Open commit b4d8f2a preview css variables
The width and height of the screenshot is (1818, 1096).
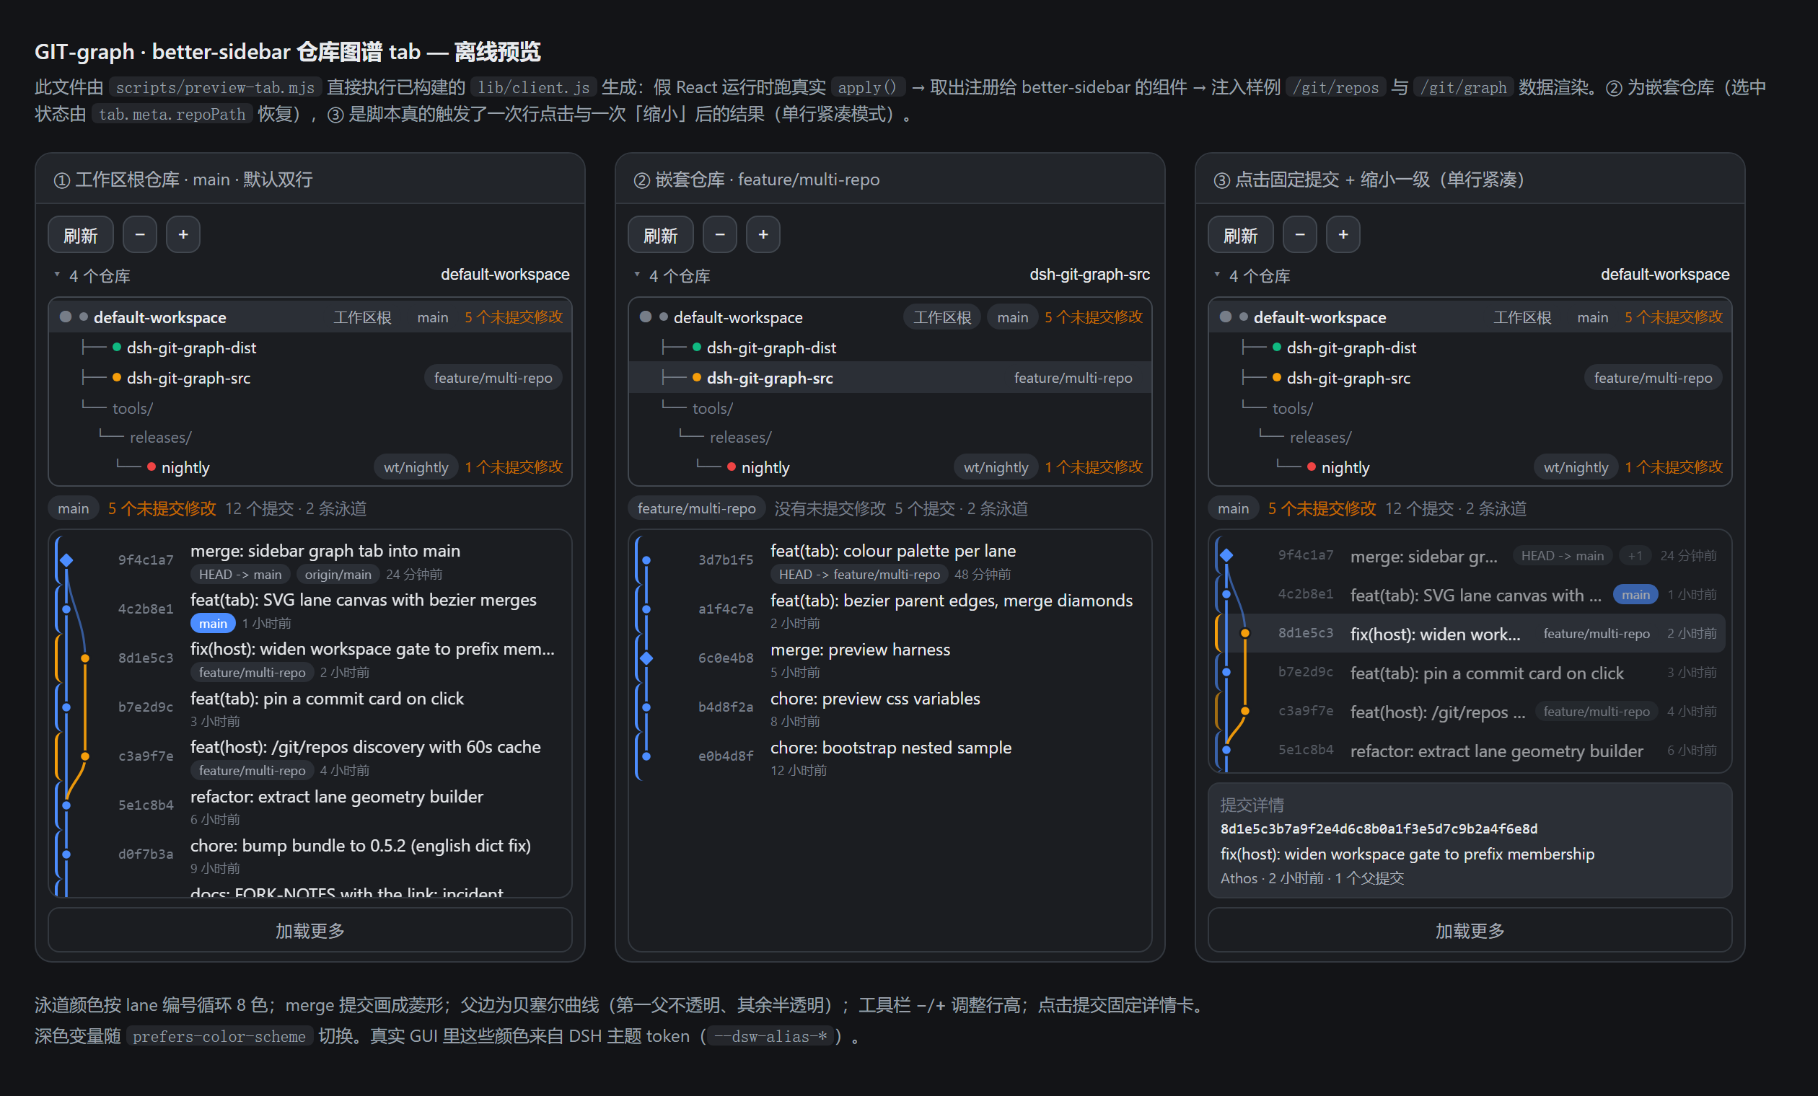click(890, 707)
